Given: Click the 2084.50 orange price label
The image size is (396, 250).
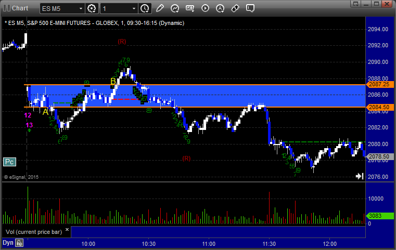Looking at the screenshot, I should (379, 107).
